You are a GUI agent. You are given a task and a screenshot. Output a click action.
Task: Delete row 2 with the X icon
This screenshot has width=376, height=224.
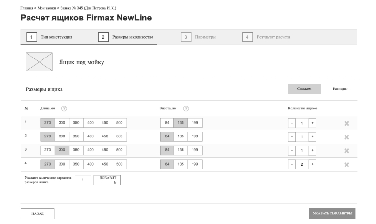pos(346,137)
